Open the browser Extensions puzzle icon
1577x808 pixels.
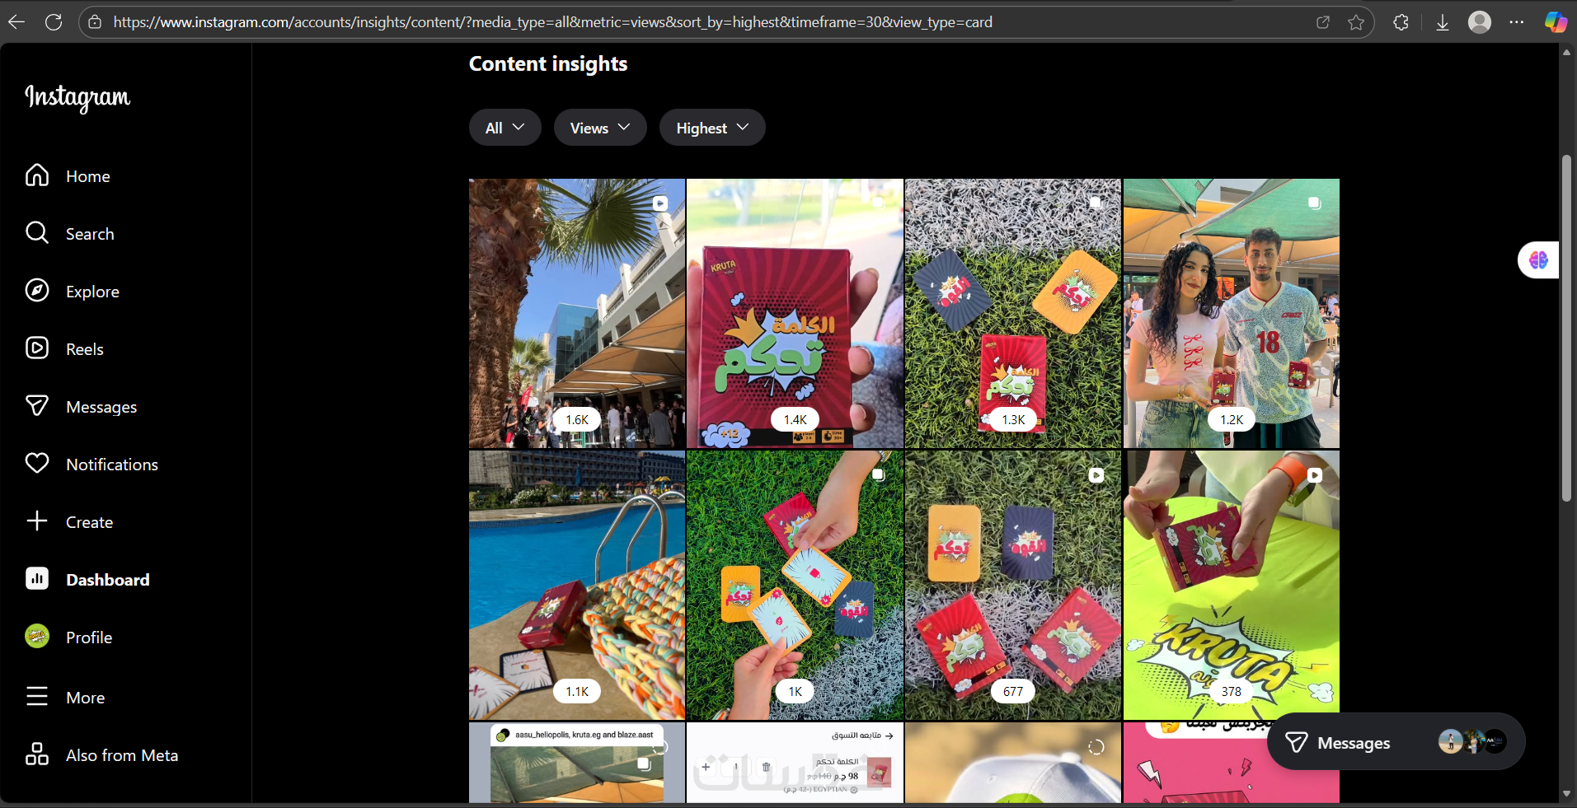point(1401,22)
